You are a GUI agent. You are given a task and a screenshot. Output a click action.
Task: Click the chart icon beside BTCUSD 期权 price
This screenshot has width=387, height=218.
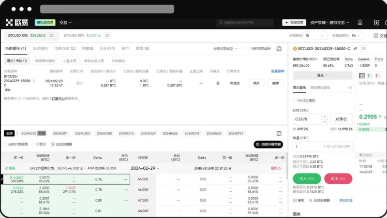point(51,35)
